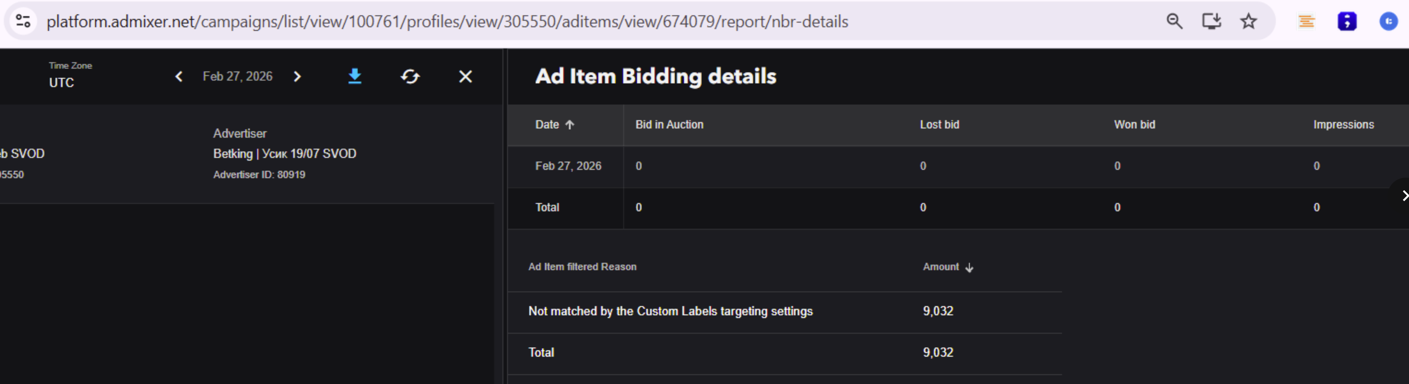The width and height of the screenshot is (1409, 384).
Task: Click the address bar URL
Action: [x=447, y=21]
